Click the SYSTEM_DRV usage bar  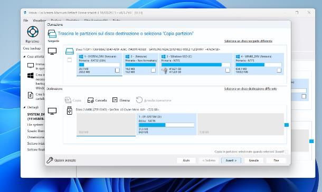pyautogui.click(x=99, y=65)
